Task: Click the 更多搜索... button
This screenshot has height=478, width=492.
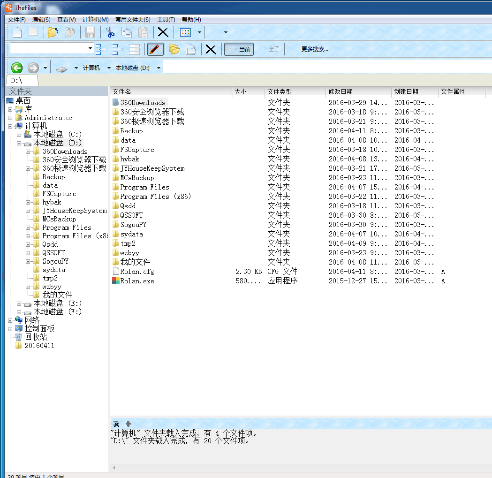Action: pyautogui.click(x=315, y=49)
